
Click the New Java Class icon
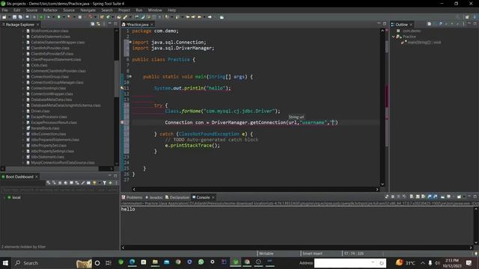pos(108,17)
